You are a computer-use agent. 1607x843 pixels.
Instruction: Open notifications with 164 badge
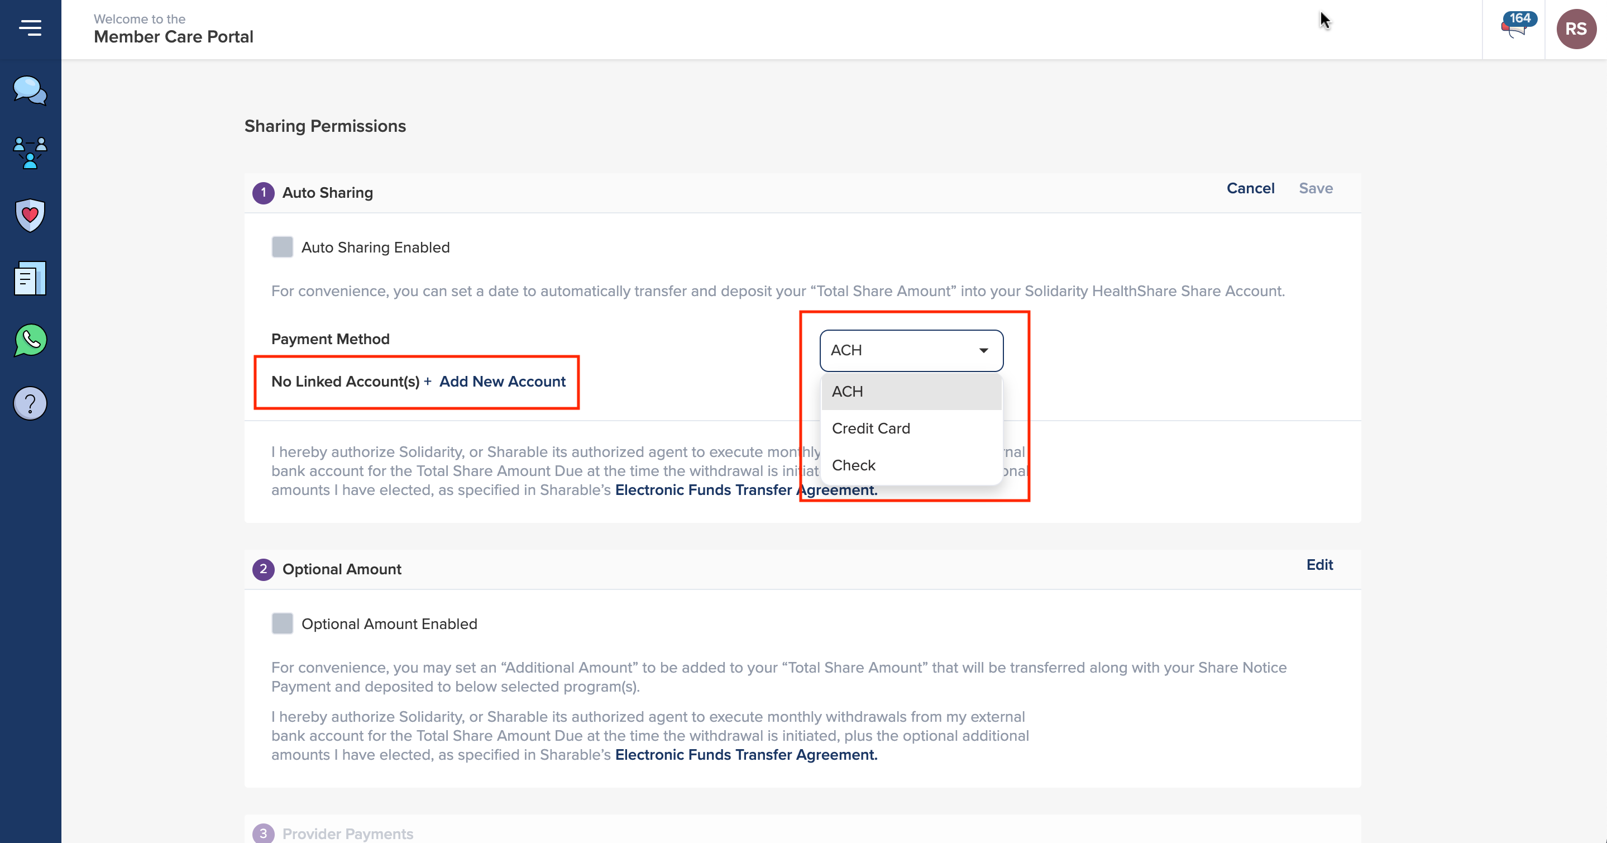tap(1515, 28)
